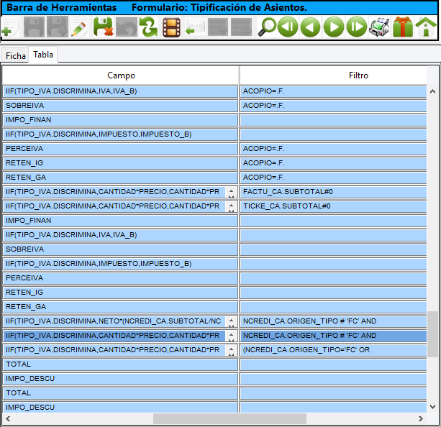Open search with magnifying glass icon
441x427 pixels.
pos(267,27)
